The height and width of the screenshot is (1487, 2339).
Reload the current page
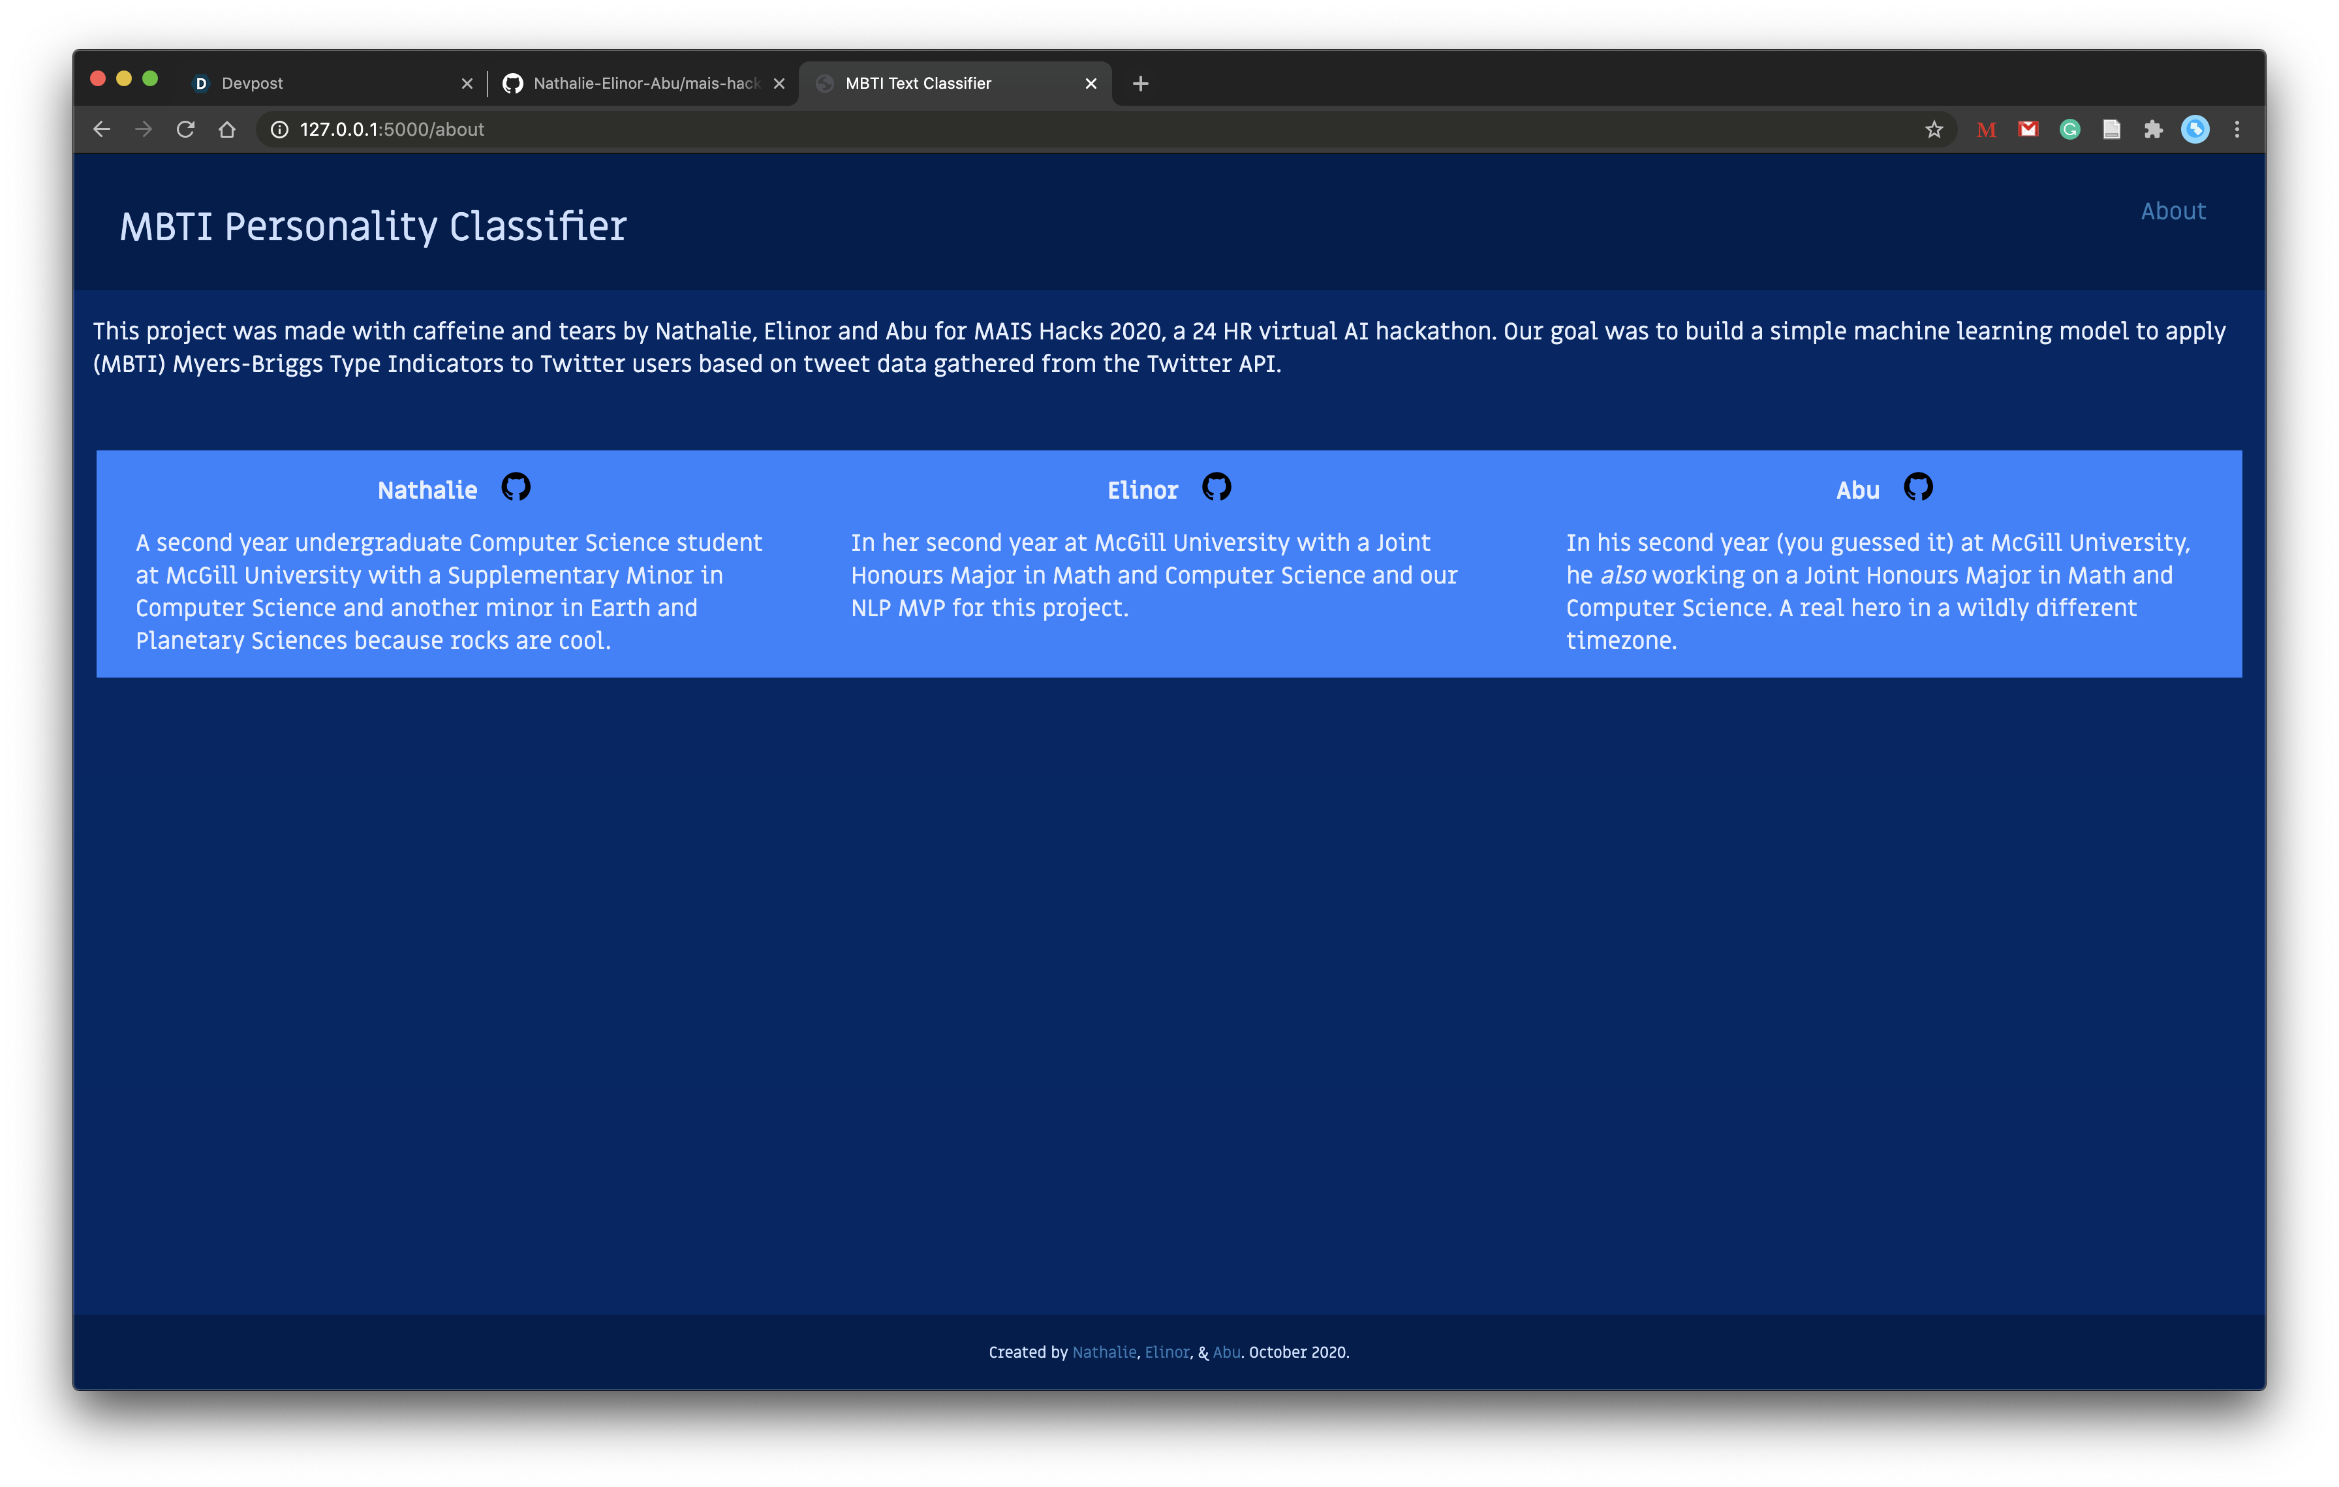coord(185,129)
